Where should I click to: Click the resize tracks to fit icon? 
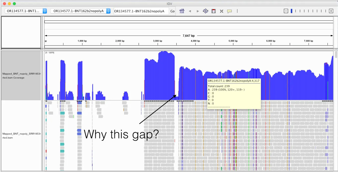coord(221,11)
